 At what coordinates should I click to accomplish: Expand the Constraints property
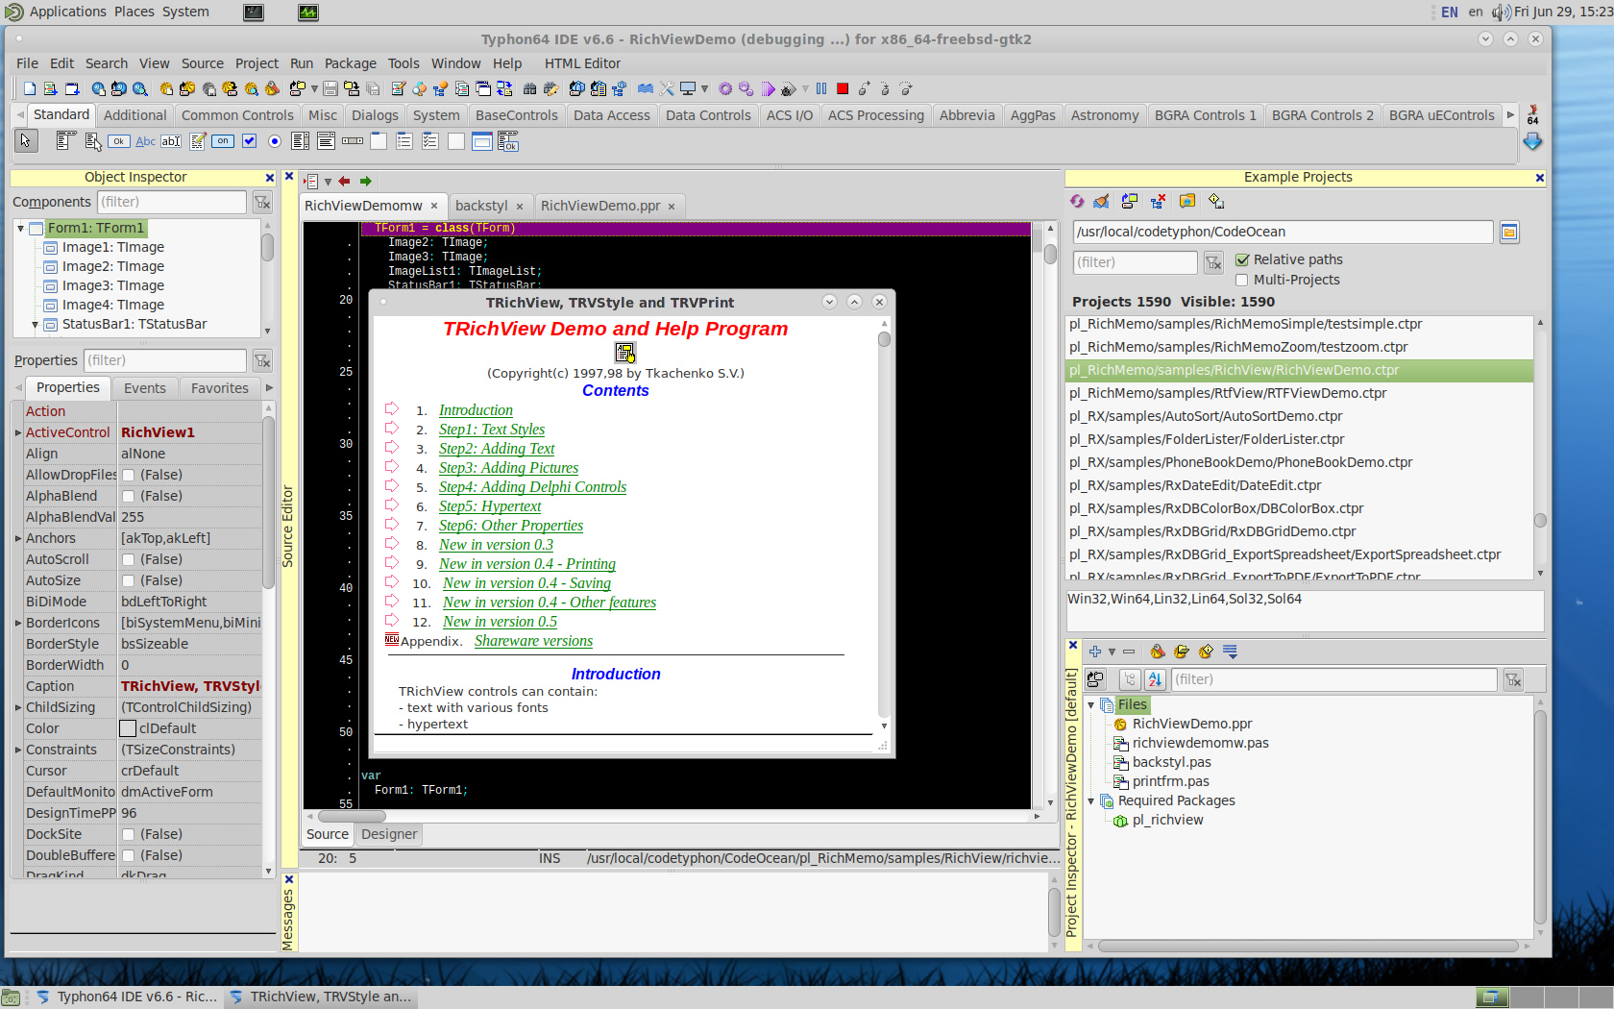coord(18,750)
